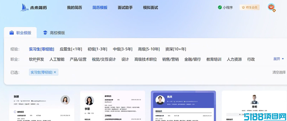The image size is (287, 121).
Task: Filter by 金融/银行 profession
Action: click(193, 59)
